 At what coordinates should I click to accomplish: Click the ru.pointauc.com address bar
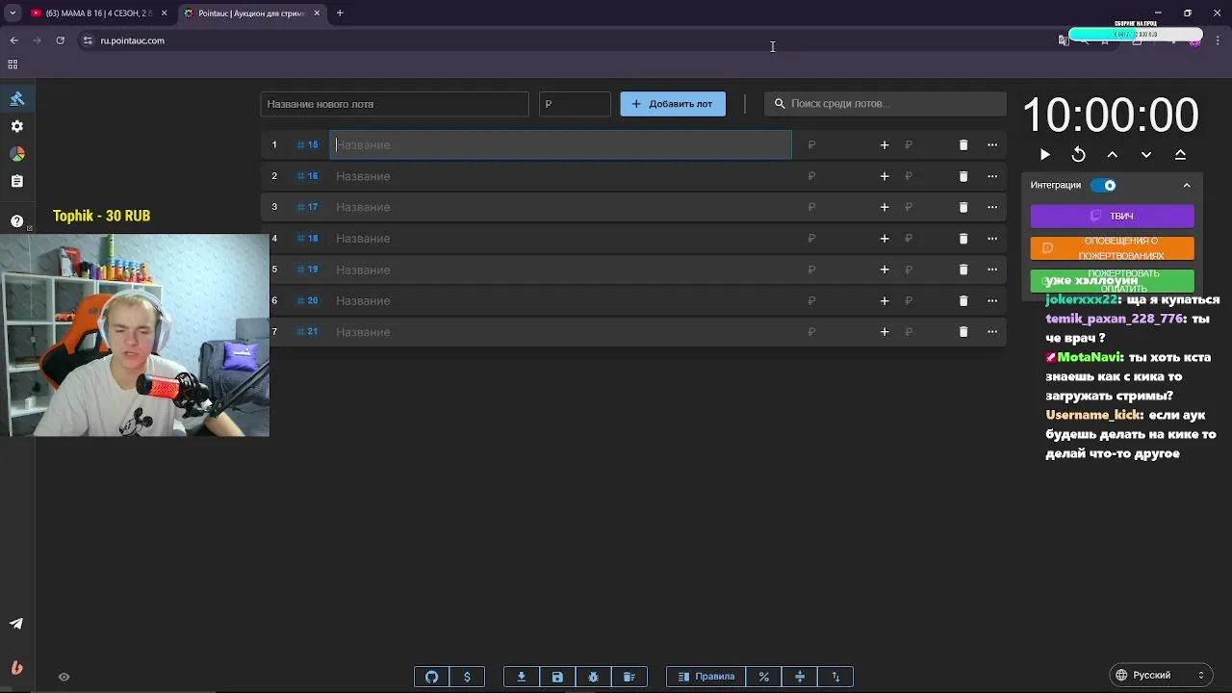(132, 40)
